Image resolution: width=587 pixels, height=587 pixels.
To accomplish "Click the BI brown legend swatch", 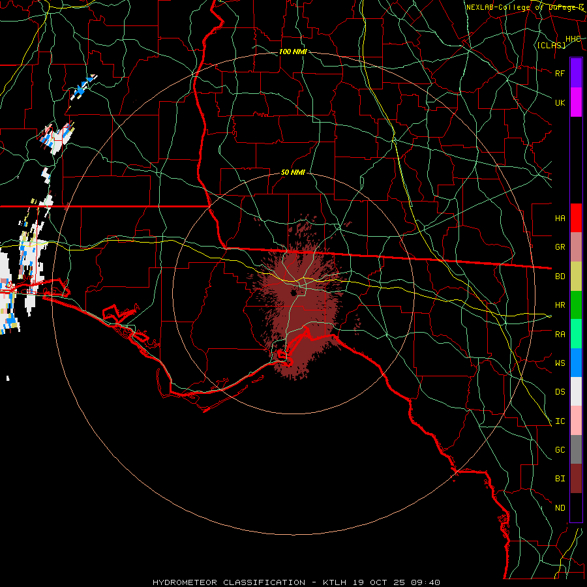I will (x=576, y=479).
